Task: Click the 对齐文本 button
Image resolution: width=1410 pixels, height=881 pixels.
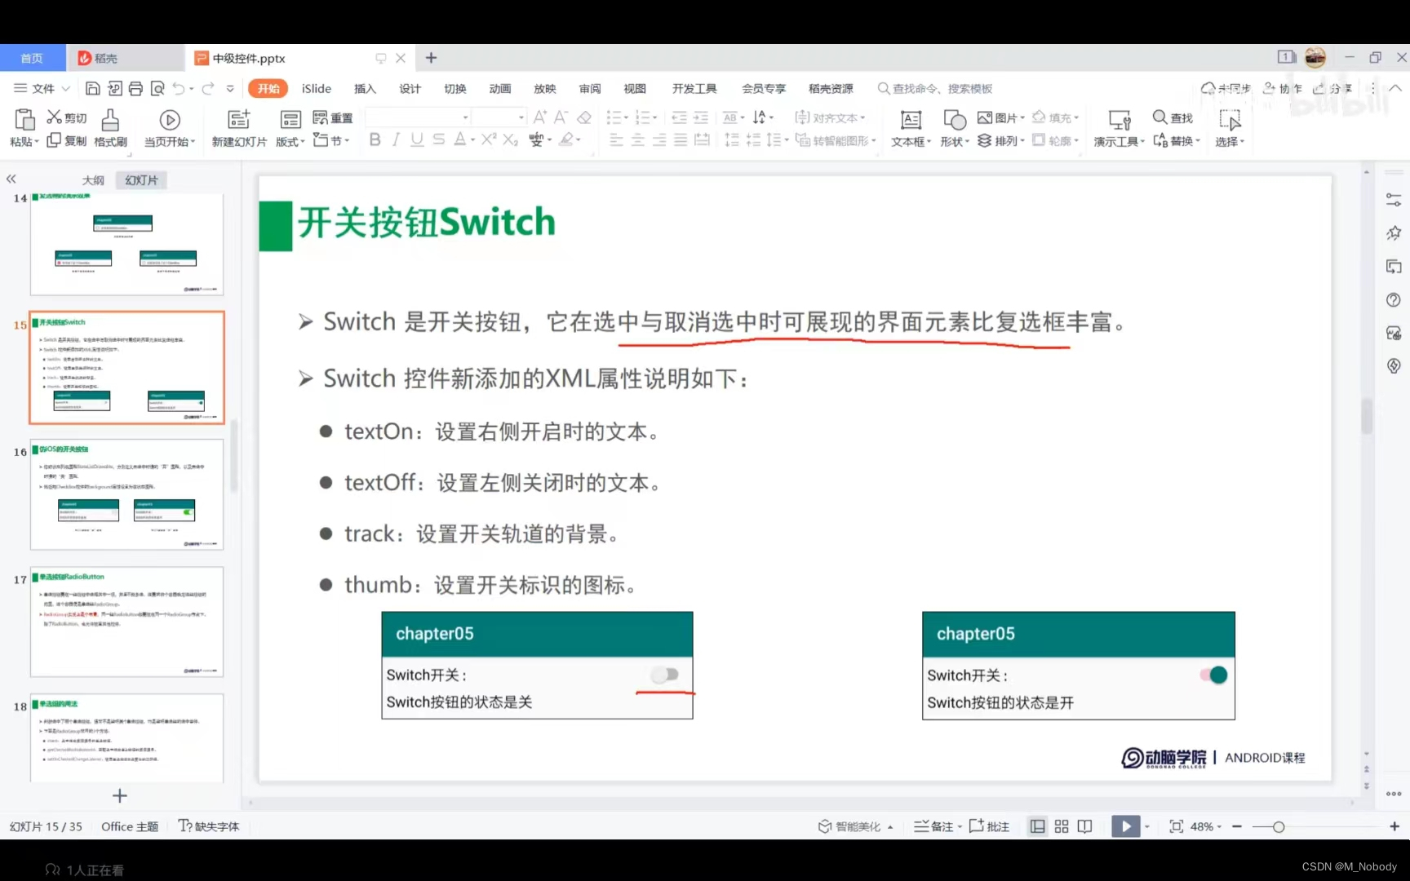Action: tap(831, 117)
